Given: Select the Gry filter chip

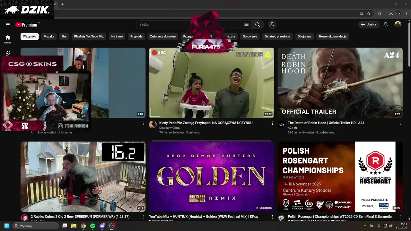Looking at the screenshot, I should click(64, 37).
